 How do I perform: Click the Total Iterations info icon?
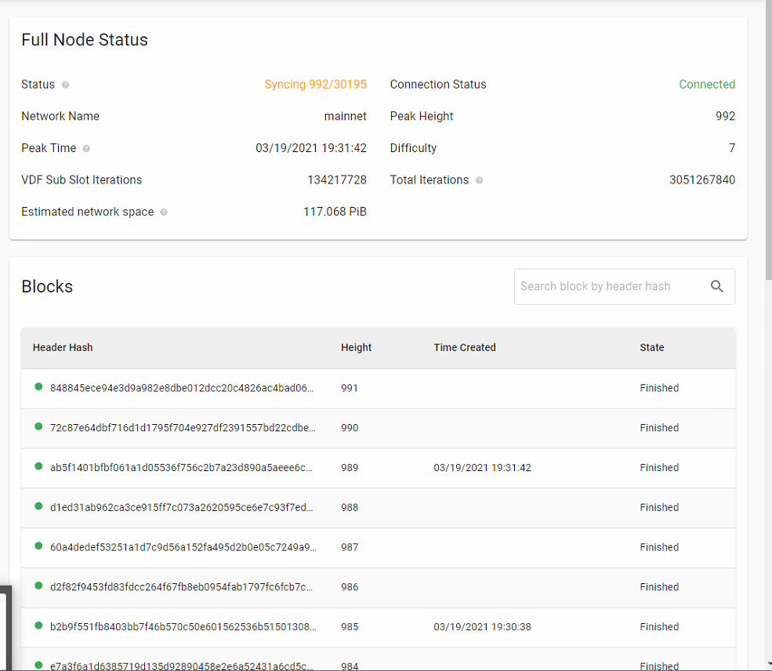click(x=480, y=180)
